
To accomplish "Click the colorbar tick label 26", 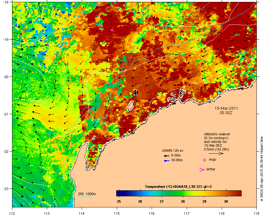I will tap(140, 201).
